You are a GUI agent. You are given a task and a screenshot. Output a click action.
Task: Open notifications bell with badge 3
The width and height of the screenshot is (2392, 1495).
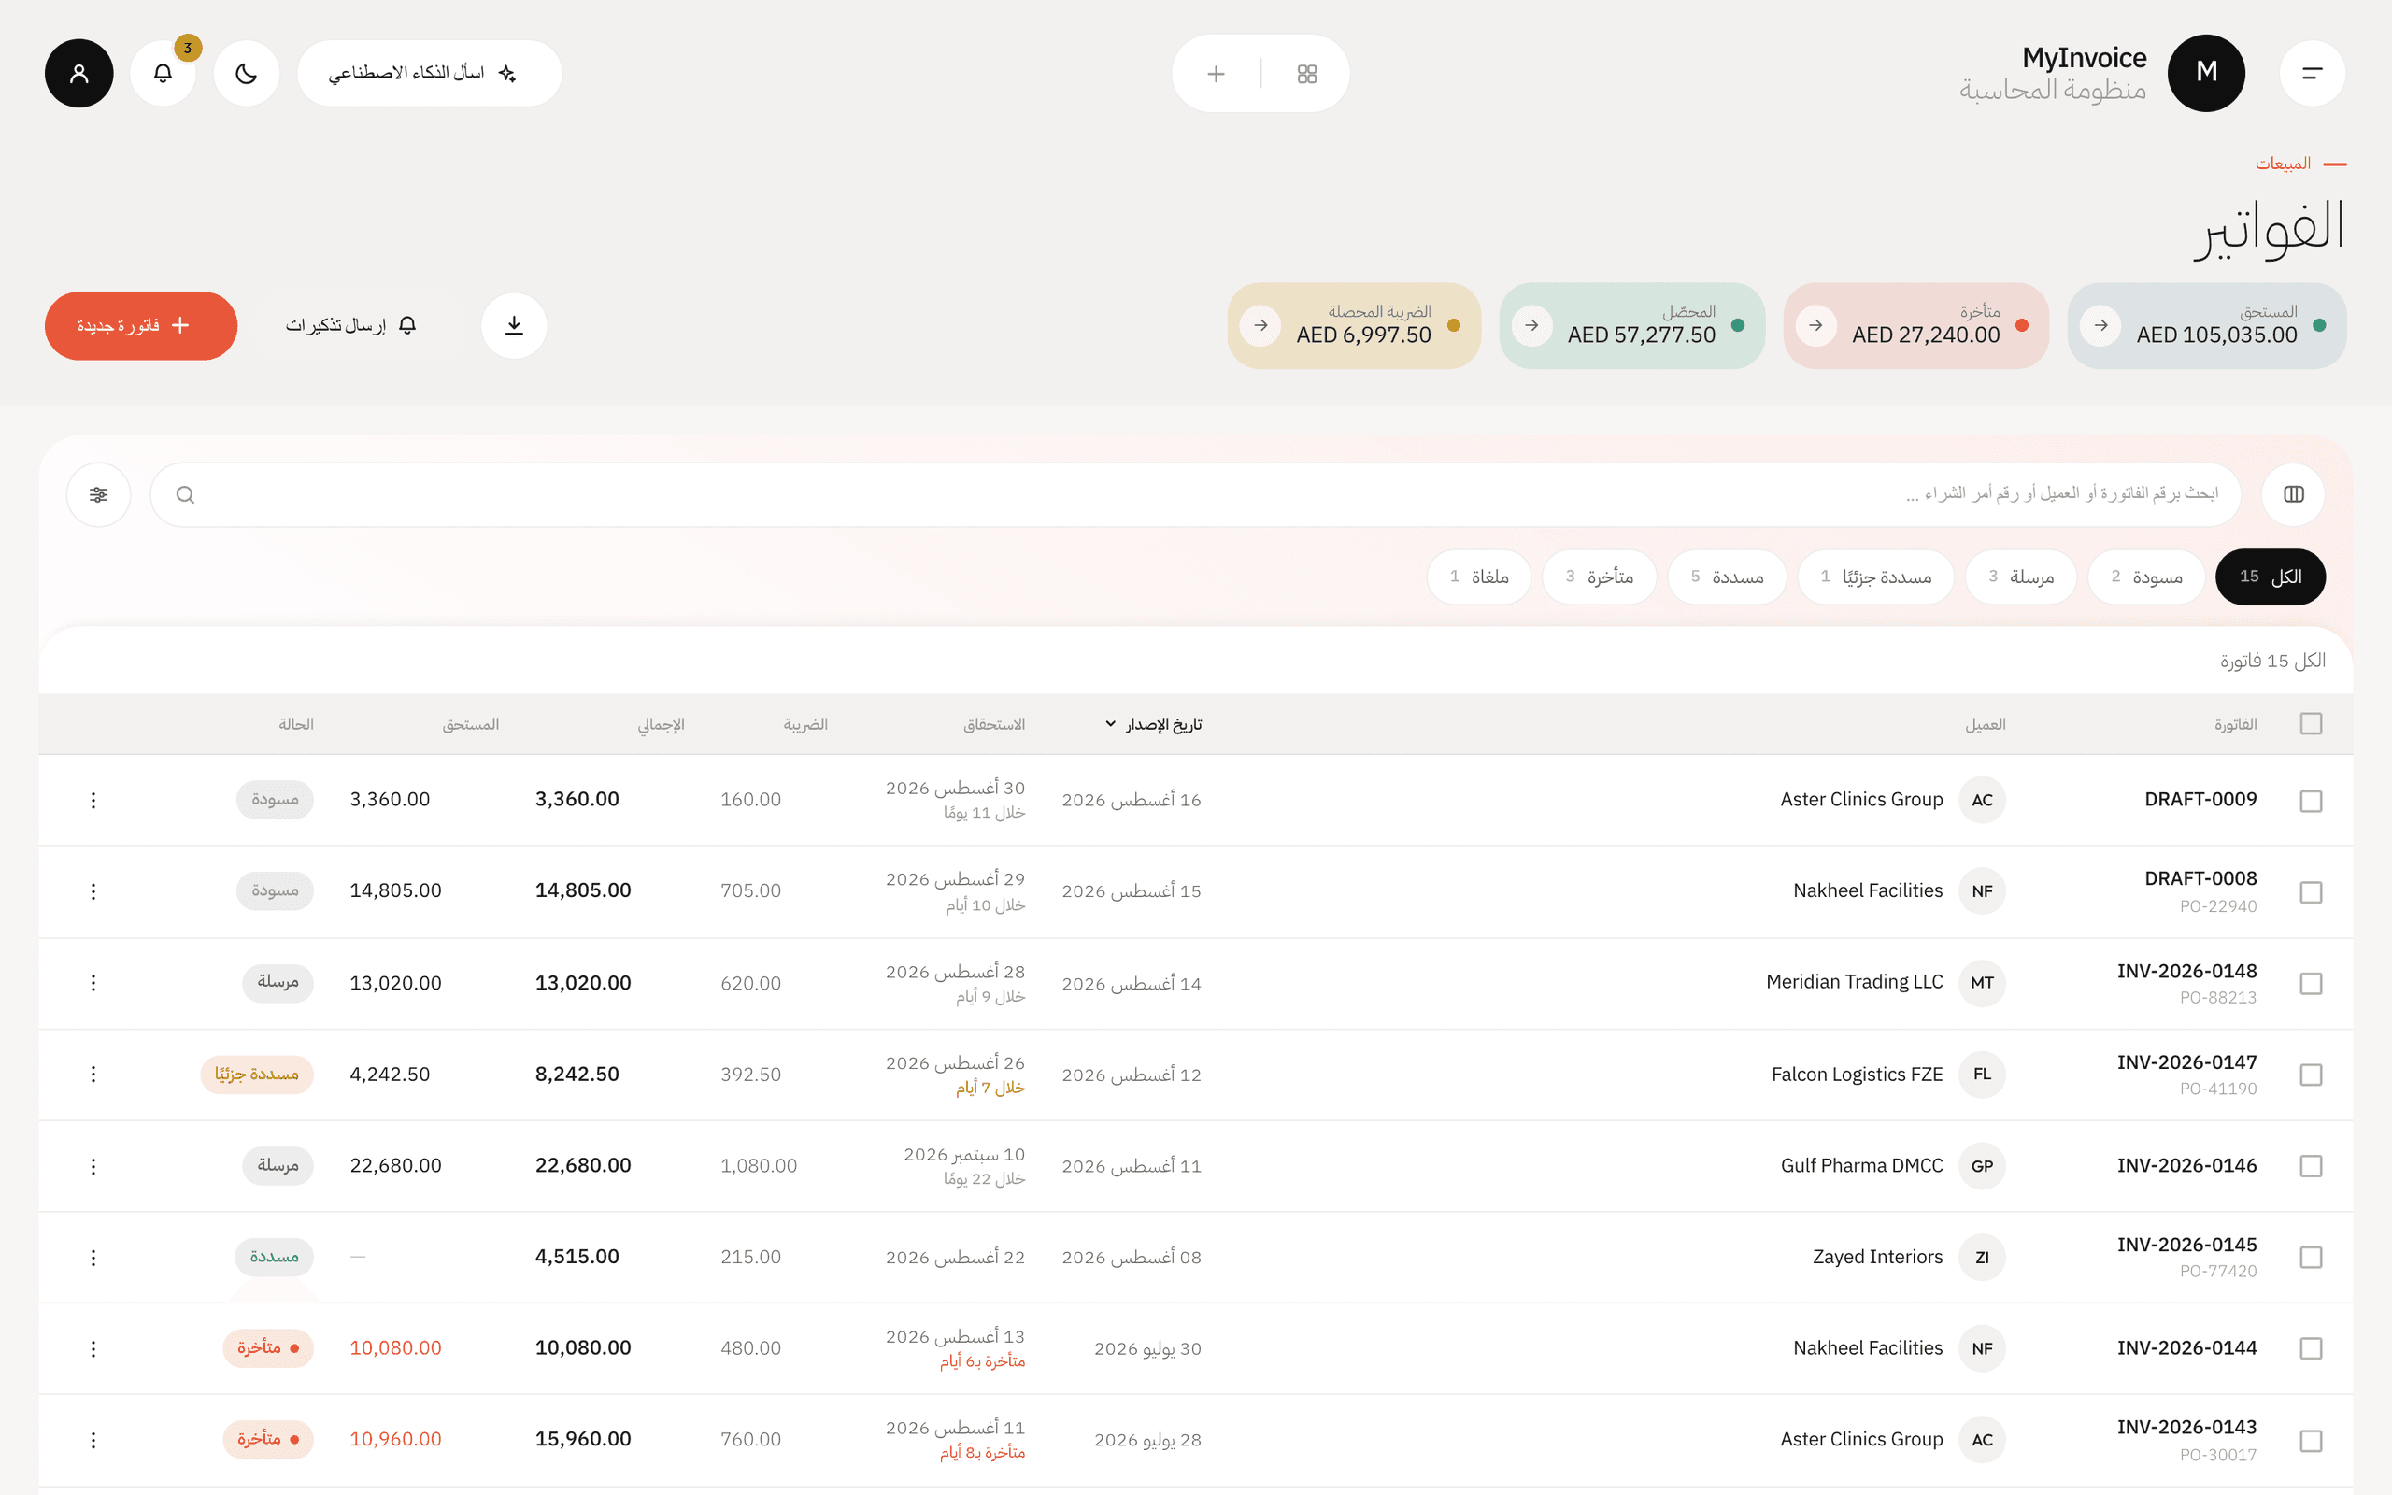164,73
